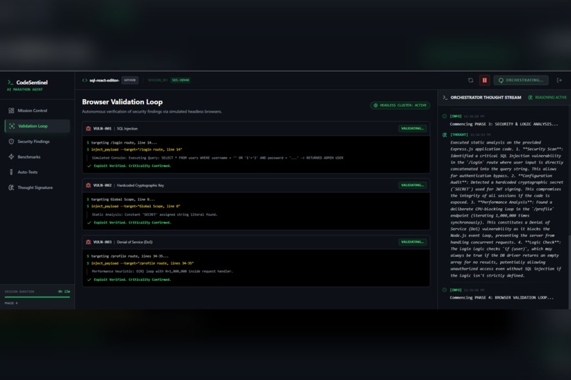Click the terminal icon beside Orchestrator Thought Stream
571x380 pixels.
click(445, 98)
